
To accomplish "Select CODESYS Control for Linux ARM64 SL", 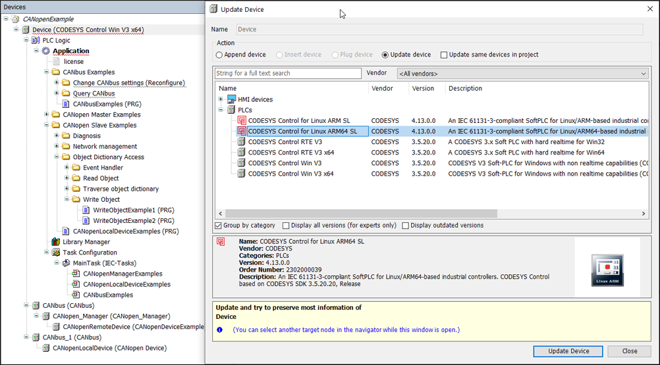I will coord(302,132).
